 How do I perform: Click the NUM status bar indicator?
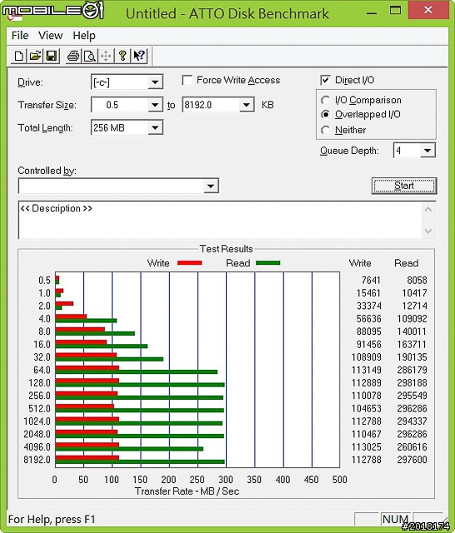point(395,519)
